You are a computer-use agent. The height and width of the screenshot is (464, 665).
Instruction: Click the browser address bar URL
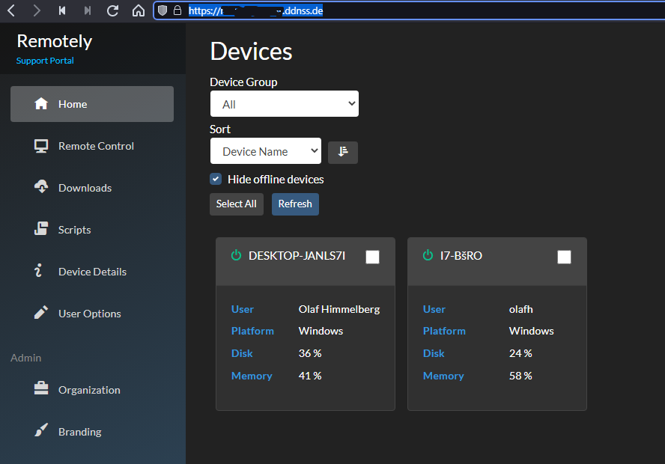point(255,10)
